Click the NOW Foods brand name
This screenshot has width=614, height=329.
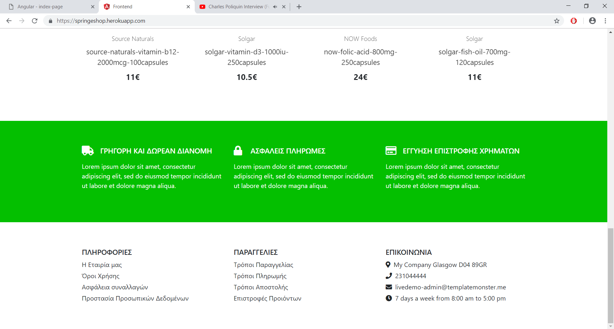[360, 39]
